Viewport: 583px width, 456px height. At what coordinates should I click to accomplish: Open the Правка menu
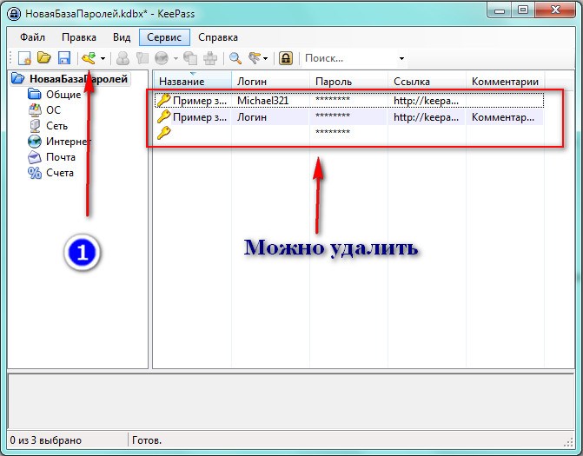(x=79, y=37)
